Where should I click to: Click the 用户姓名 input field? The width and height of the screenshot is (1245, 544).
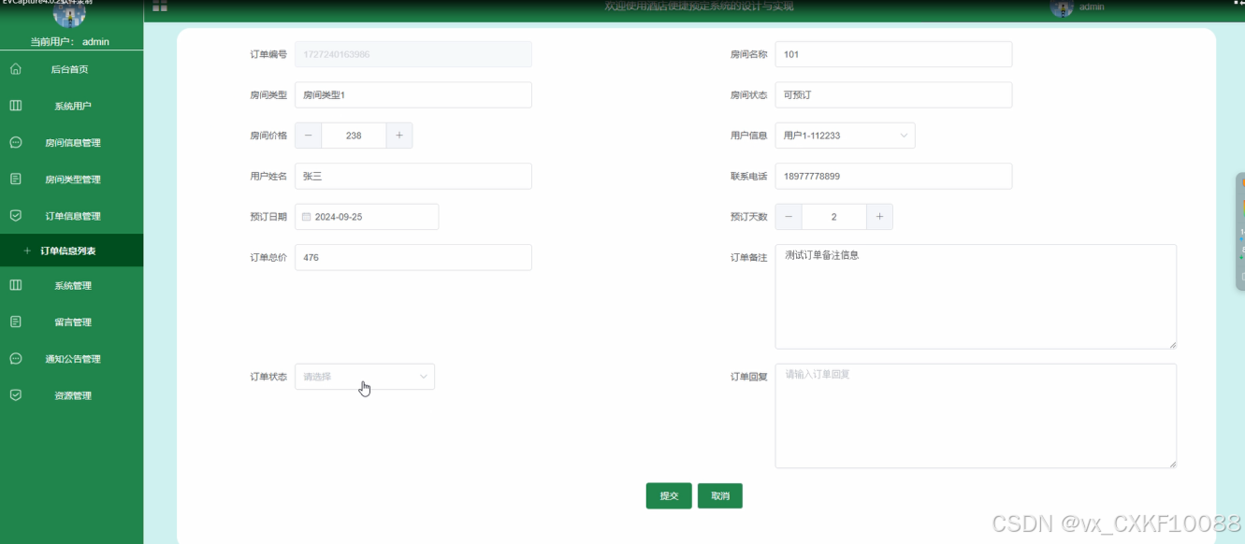tap(413, 176)
